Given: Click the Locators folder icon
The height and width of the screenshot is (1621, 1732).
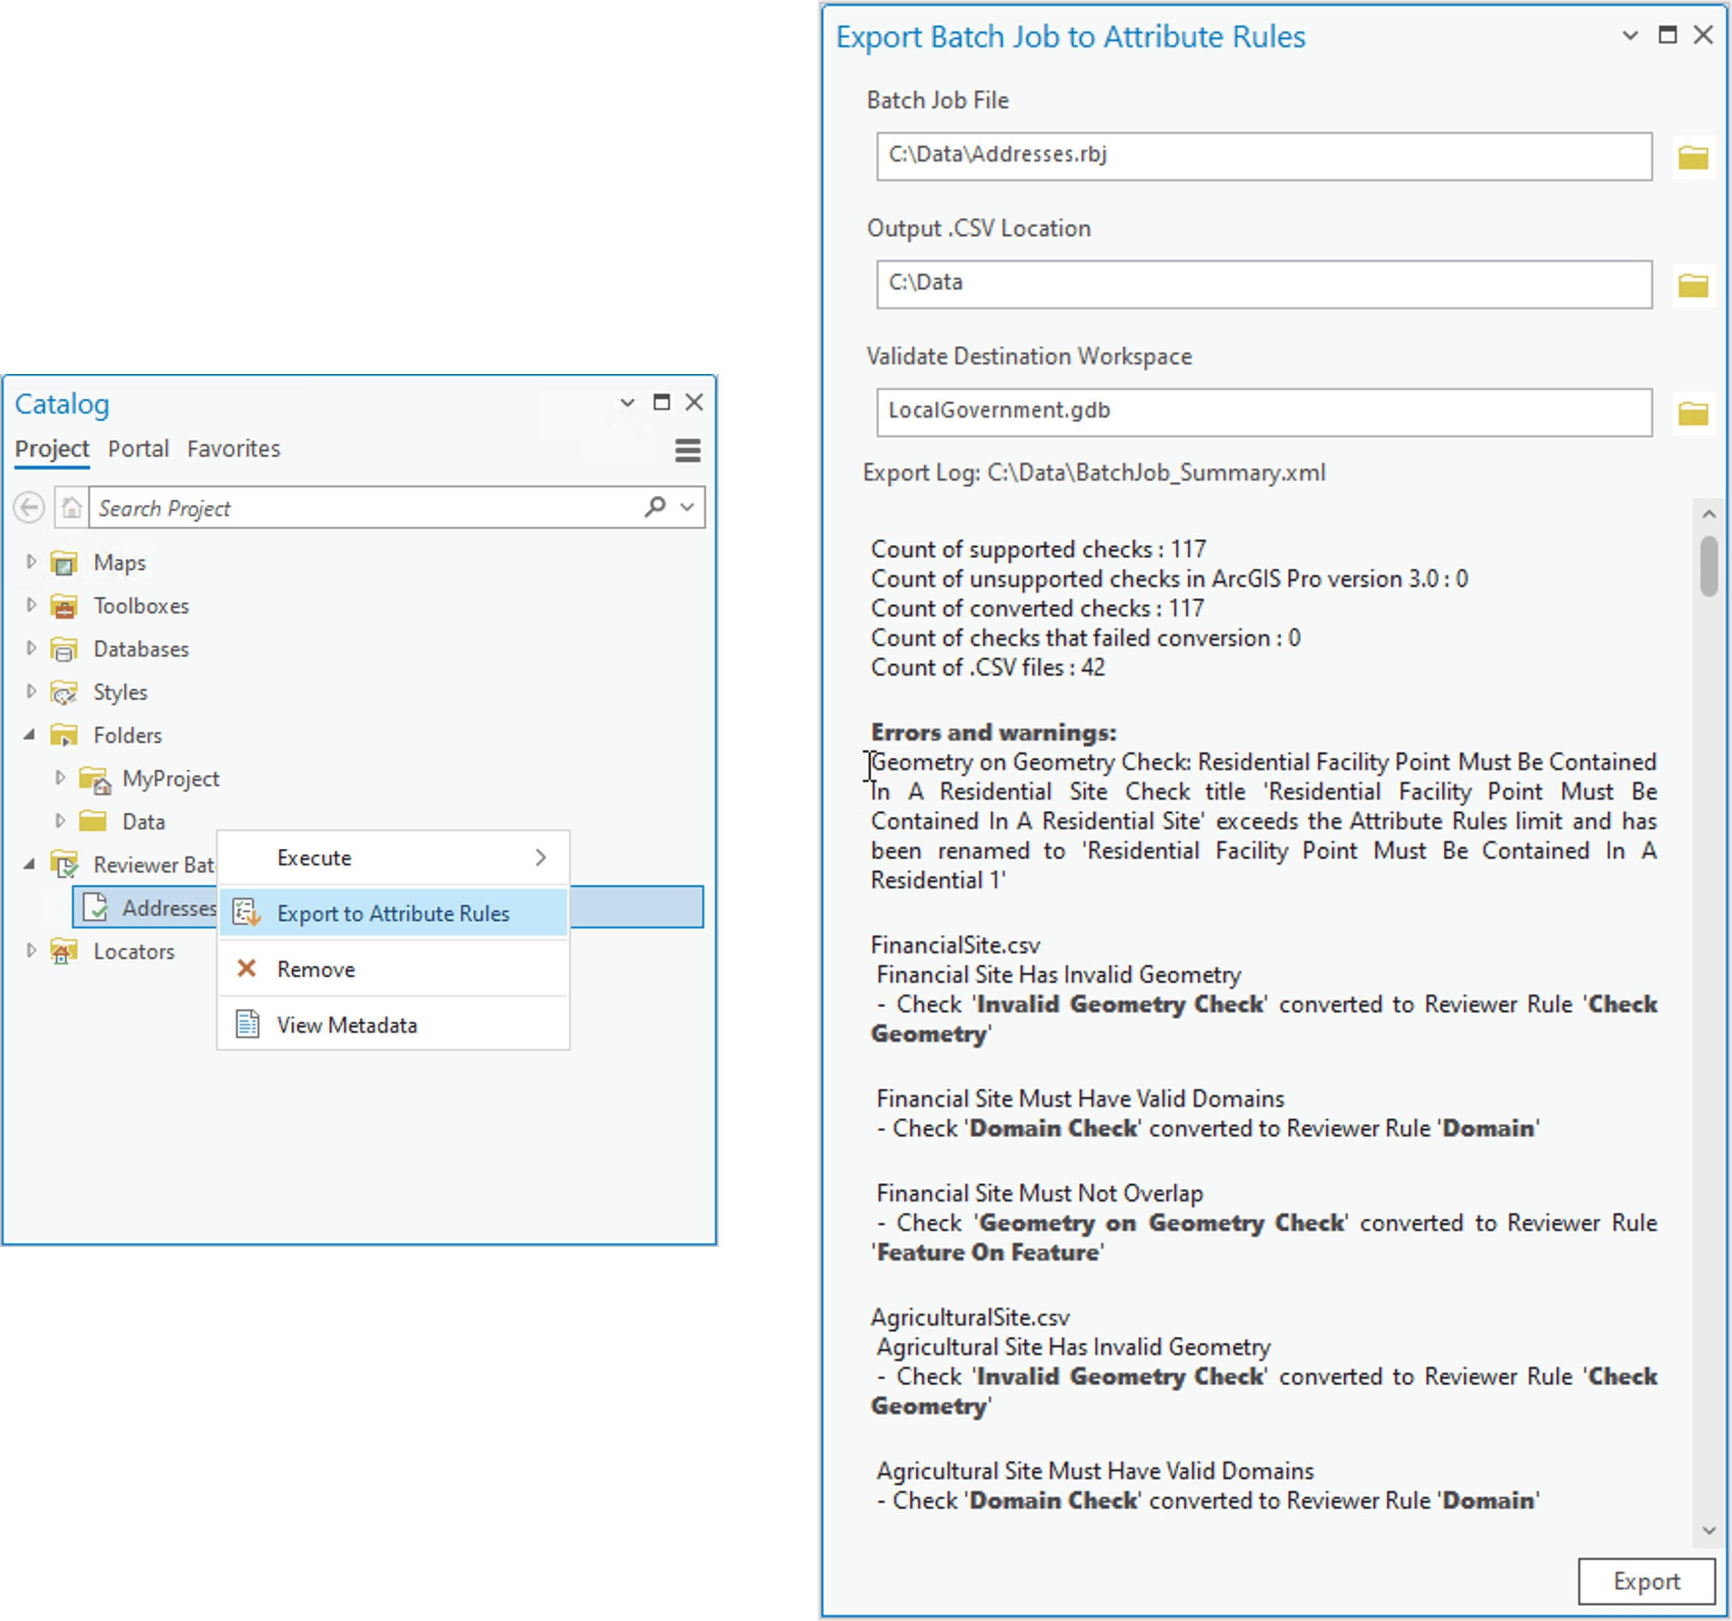Looking at the screenshot, I should pyautogui.click(x=64, y=951).
